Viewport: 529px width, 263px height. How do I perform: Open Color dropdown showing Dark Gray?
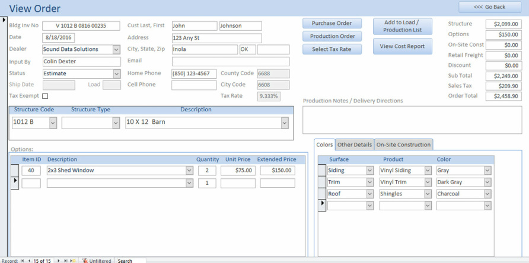487,182
